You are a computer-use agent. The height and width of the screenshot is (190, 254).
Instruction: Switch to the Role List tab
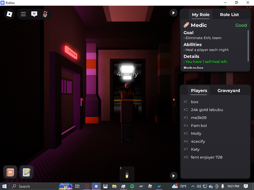pyautogui.click(x=230, y=15)
